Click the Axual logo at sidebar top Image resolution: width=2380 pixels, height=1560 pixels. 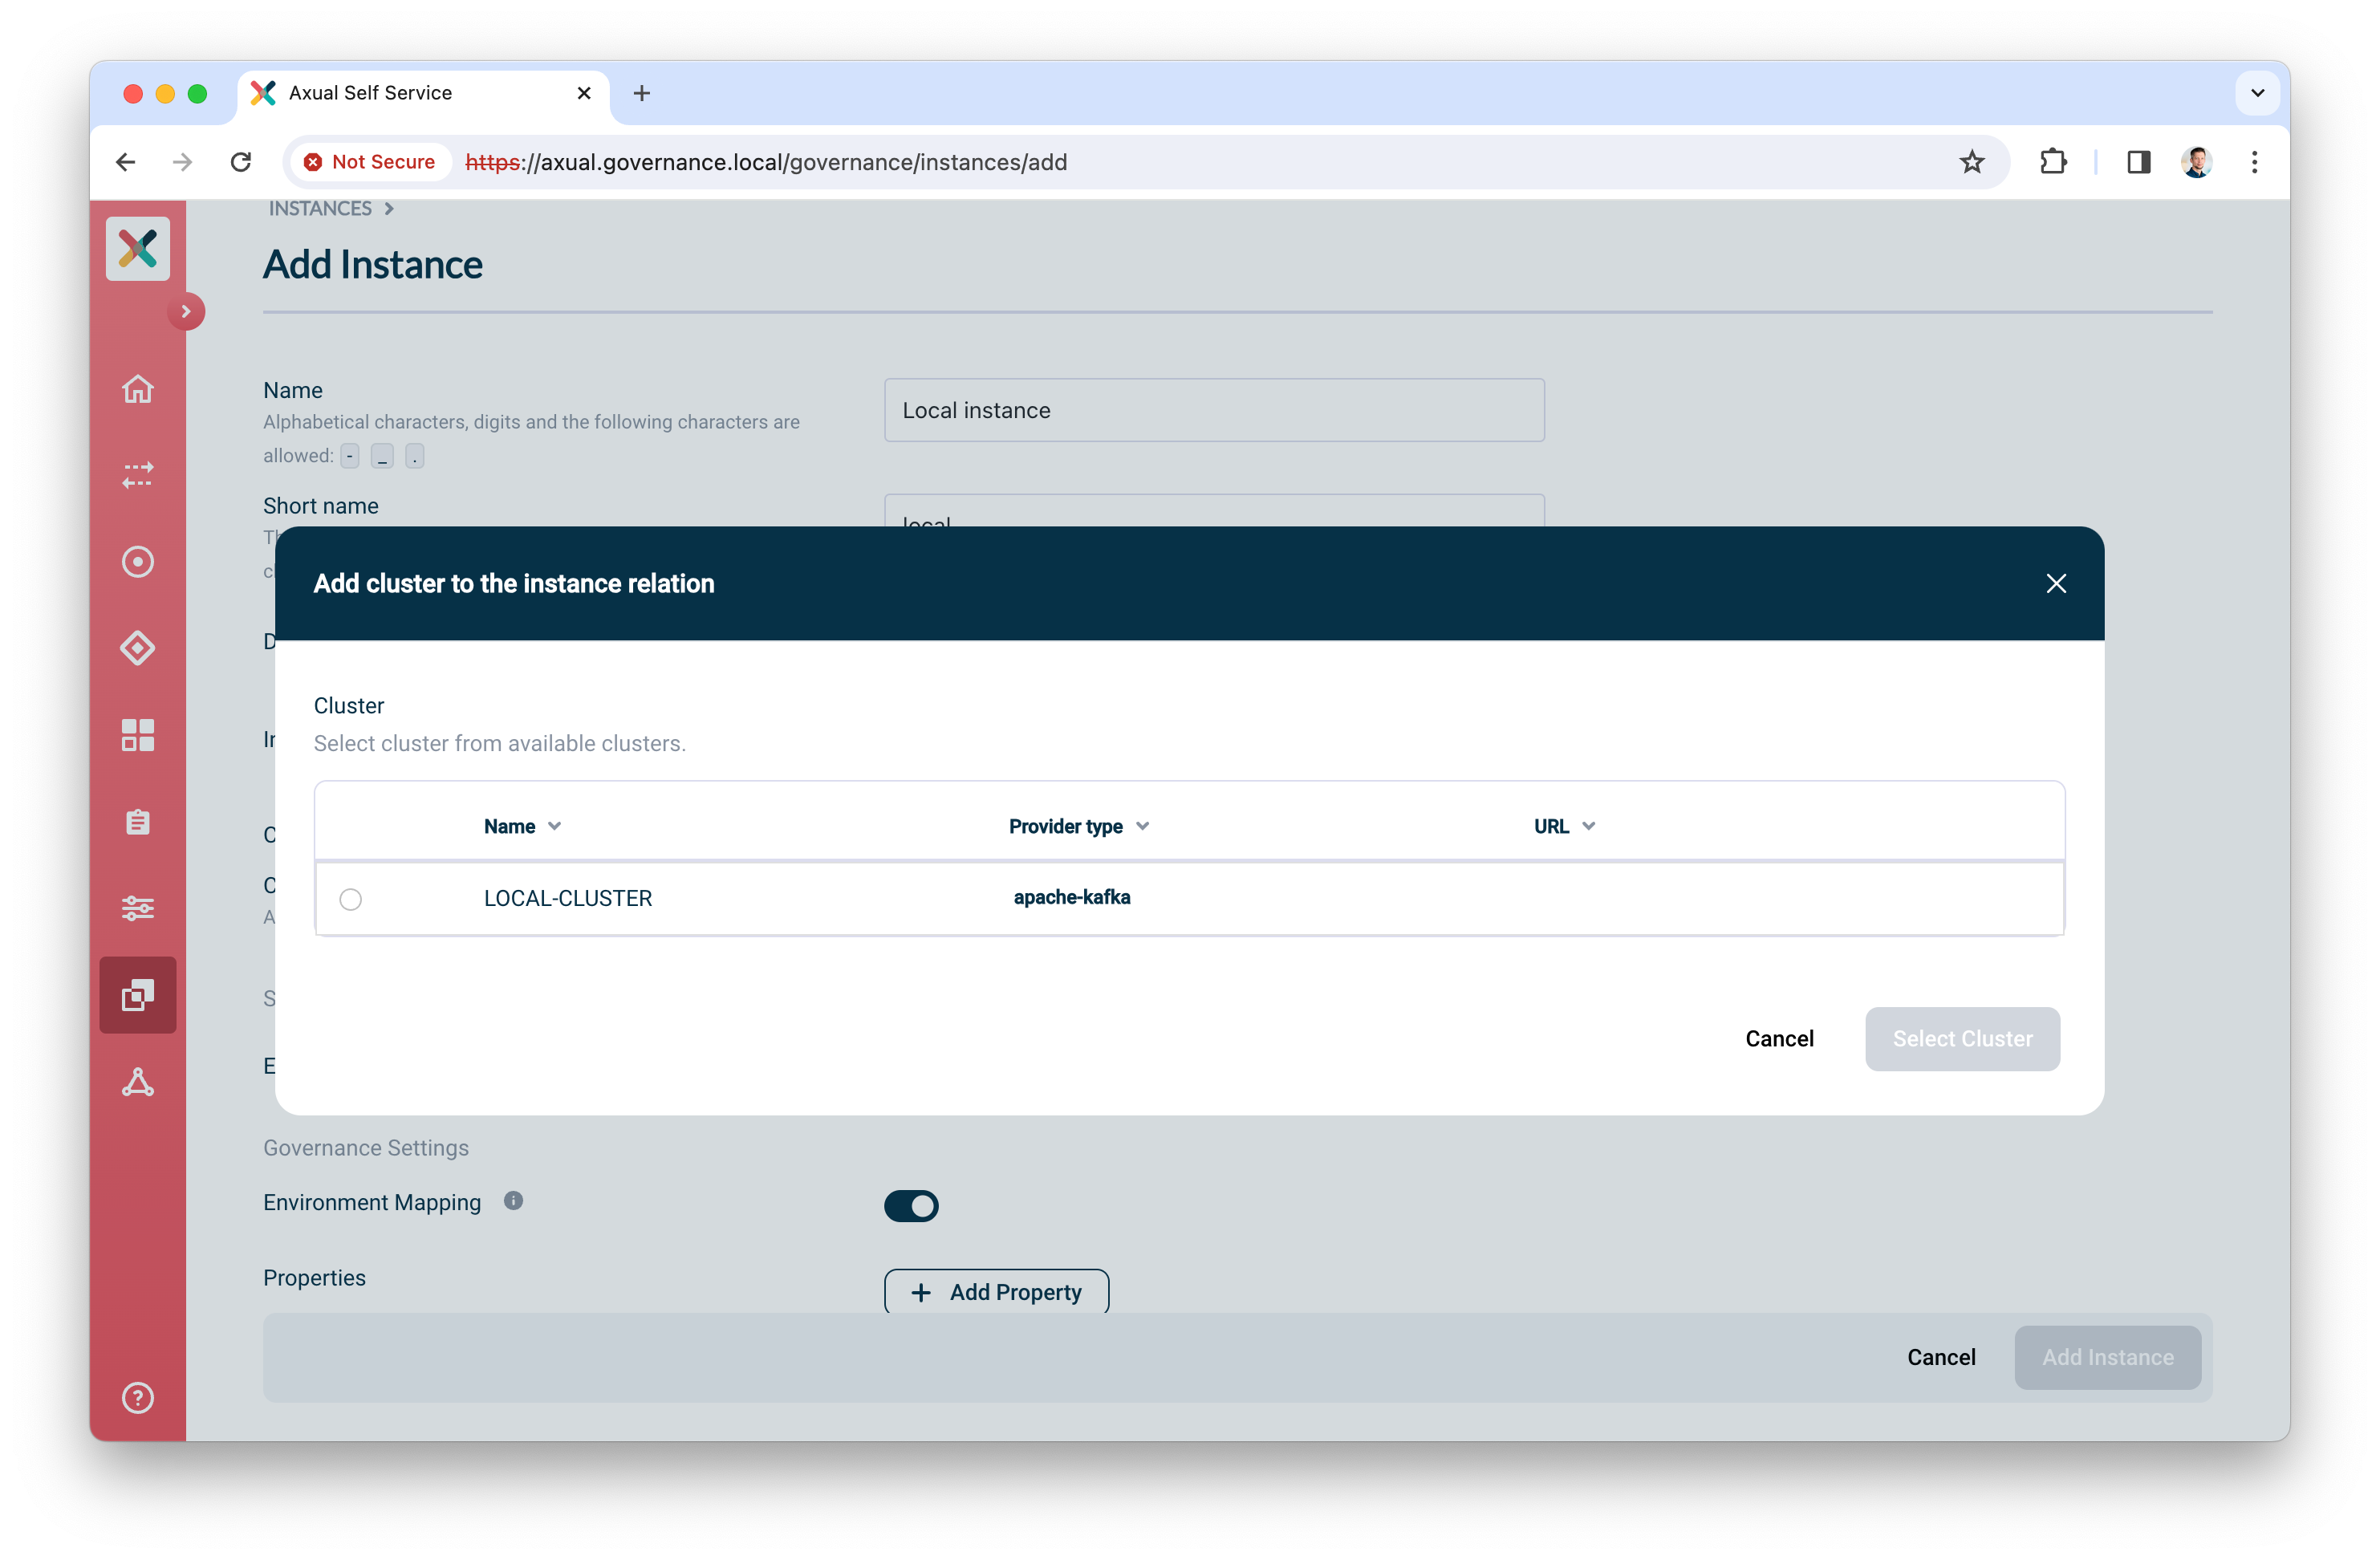tap(137, 248)
